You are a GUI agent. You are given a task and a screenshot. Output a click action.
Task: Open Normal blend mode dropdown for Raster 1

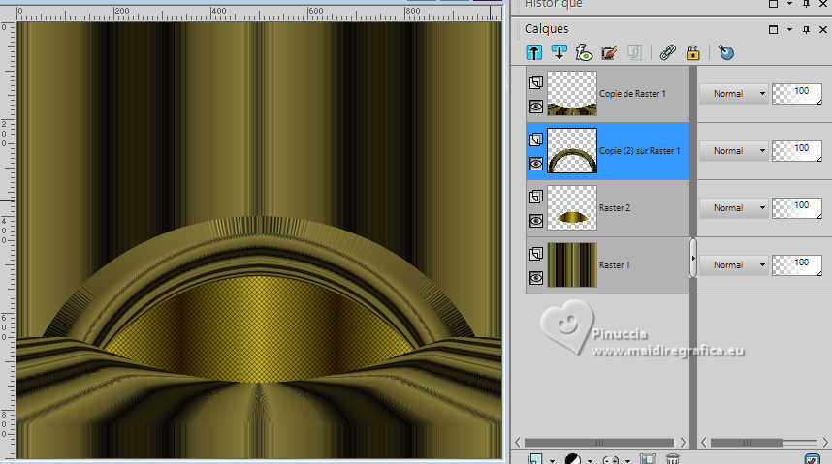[x=734, y=264]
